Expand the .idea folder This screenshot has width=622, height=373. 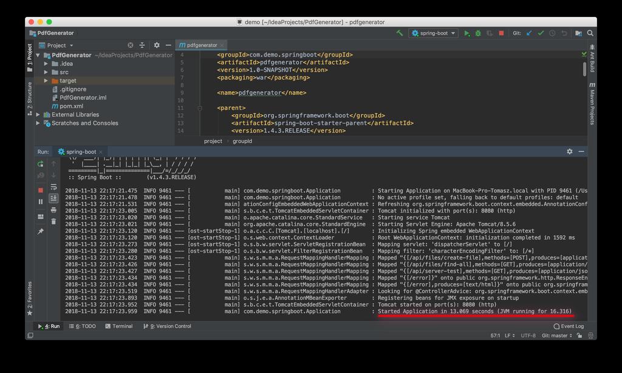click(x=46, y=64)
